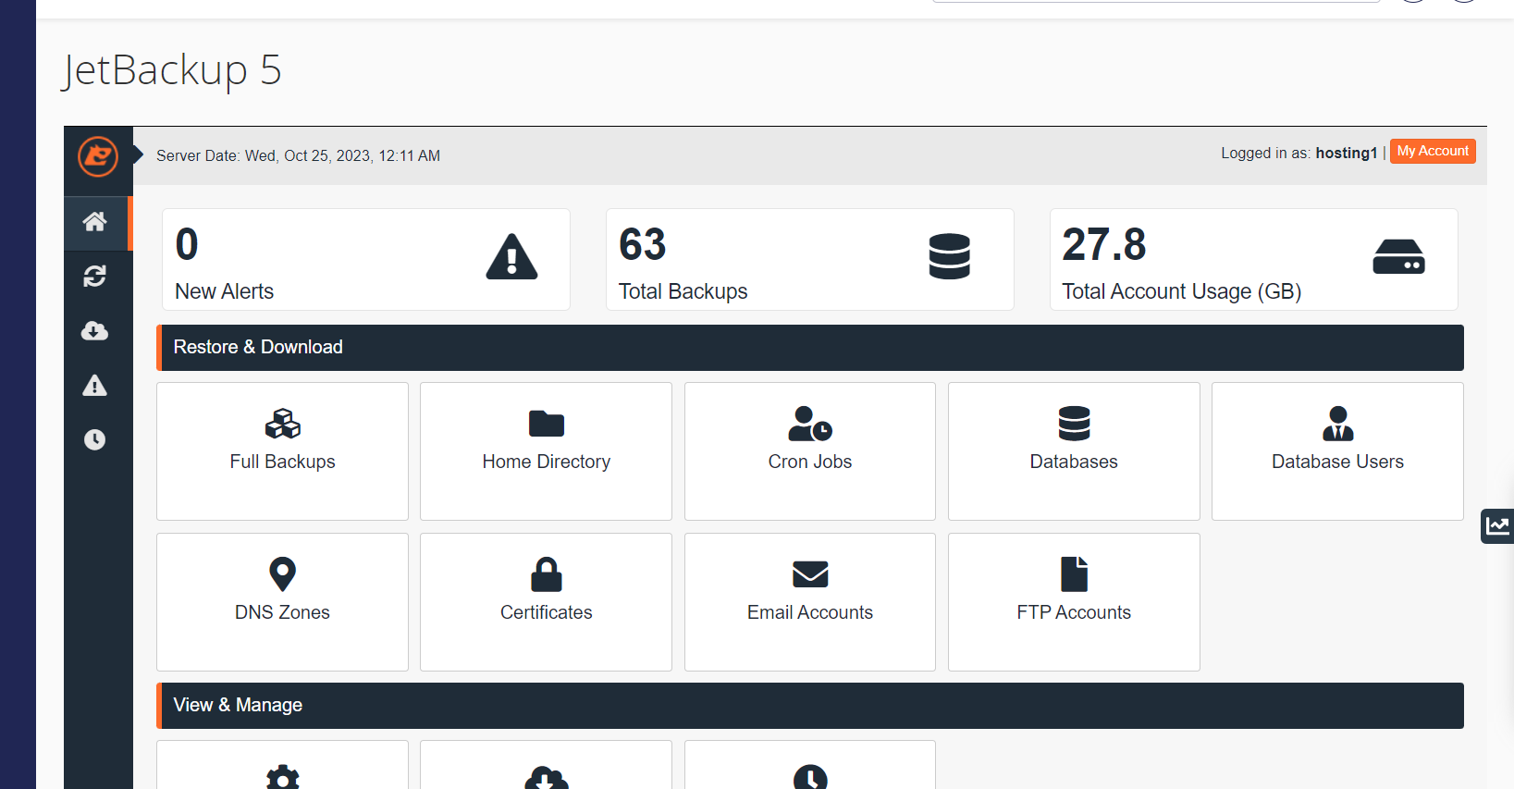
Task: Open the Total Account Usage (GB) card
Action: pos(1254,259)
